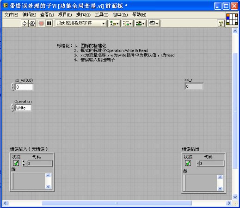The height and width of the screenshot is (208, 240).
Task: Close the front panel window
Action: pos(234,6)
